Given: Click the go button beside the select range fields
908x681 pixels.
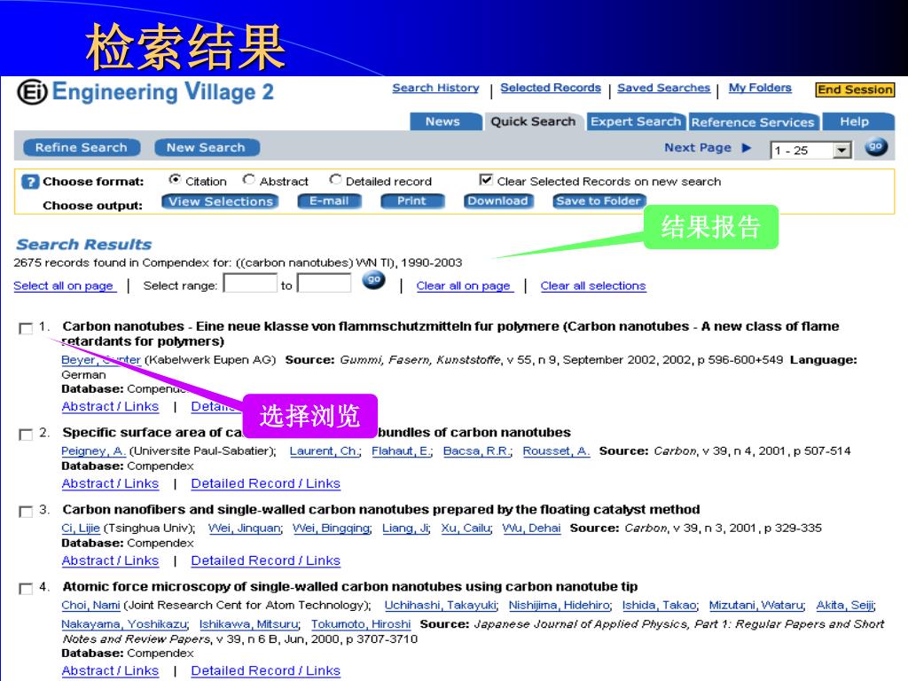Looking at the screenshot, I should click(x=373, y=280).
